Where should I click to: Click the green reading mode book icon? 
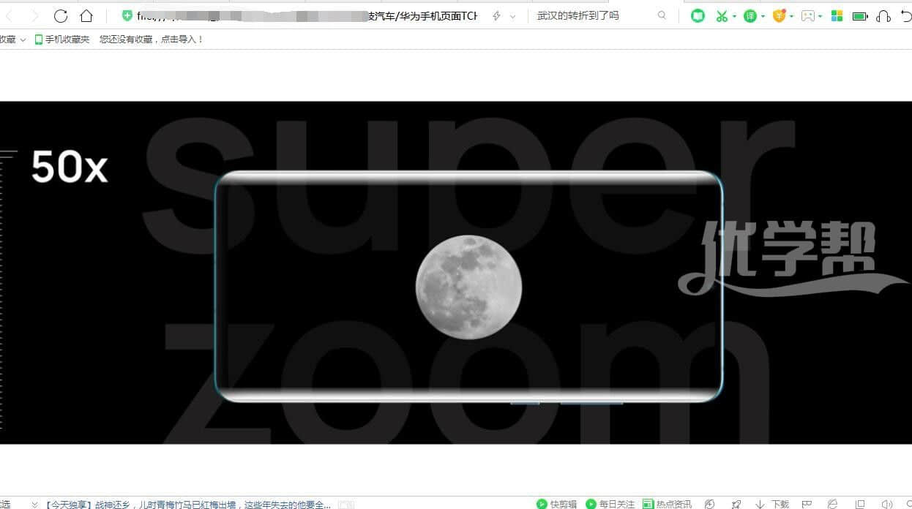pyautogui.click(x=698, y=15)
